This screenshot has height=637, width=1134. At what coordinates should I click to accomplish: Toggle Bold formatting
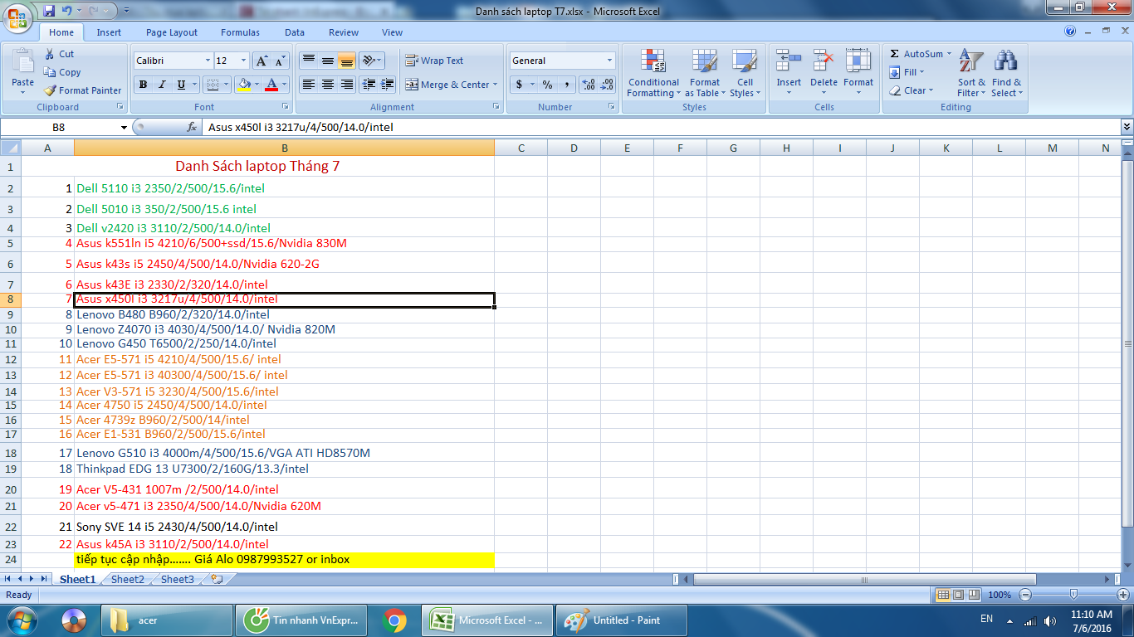point(143,85)
